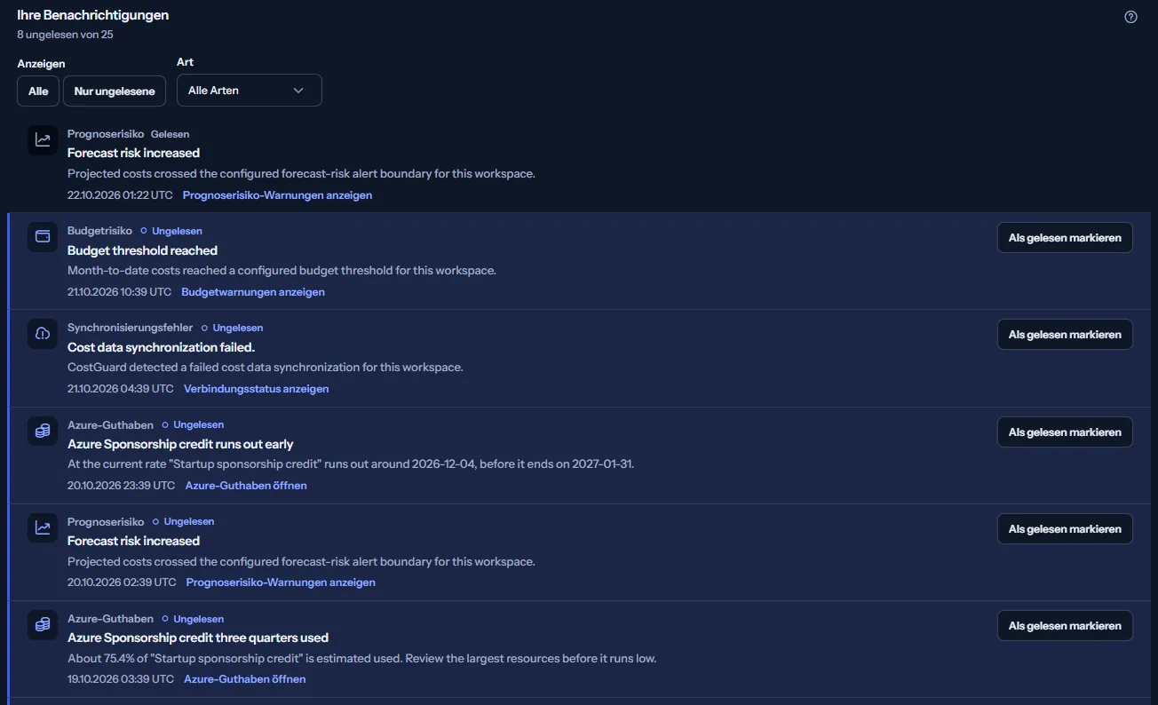
Task: Mark Cost data synchronization failed as read
Action: [x=1065, y=335]
